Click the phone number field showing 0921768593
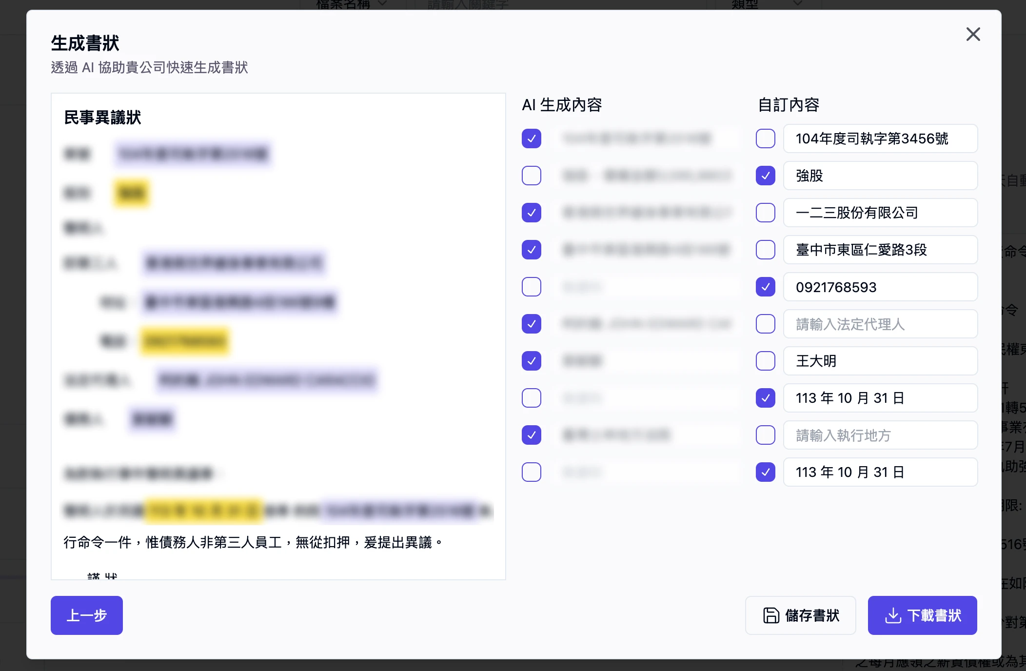 [880, 287]
